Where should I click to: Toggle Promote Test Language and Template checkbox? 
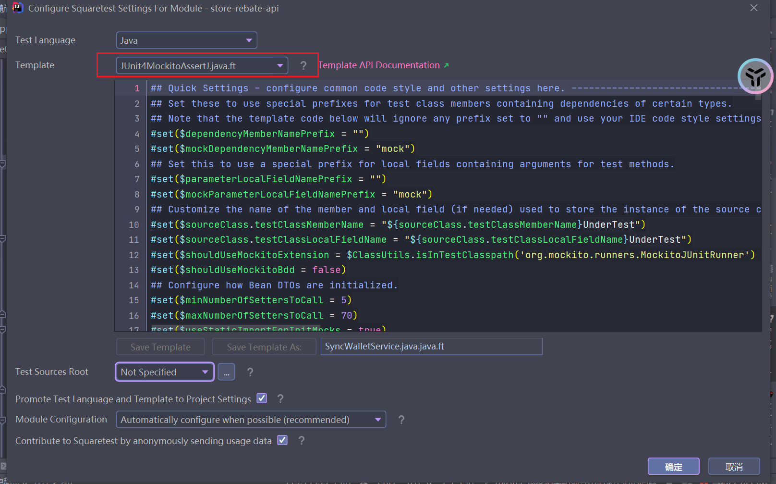coord(262,398)
